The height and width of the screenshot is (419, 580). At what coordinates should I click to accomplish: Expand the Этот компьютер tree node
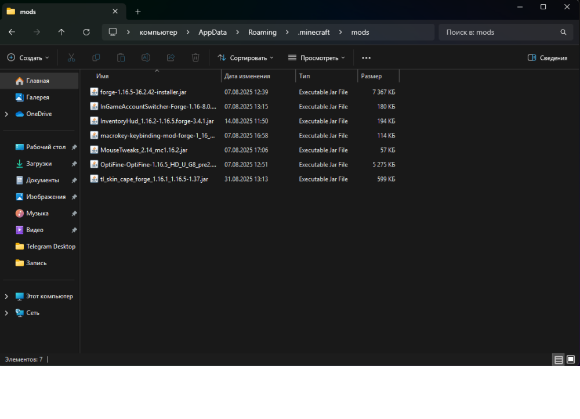tap(6, 296)
